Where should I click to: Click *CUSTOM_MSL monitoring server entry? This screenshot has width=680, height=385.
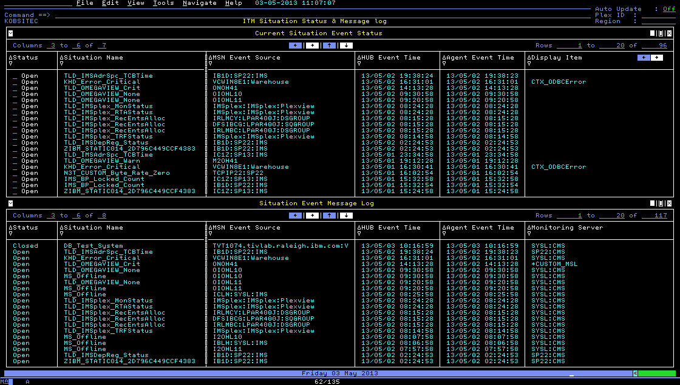pyautogui.click(x=554, y=264)
